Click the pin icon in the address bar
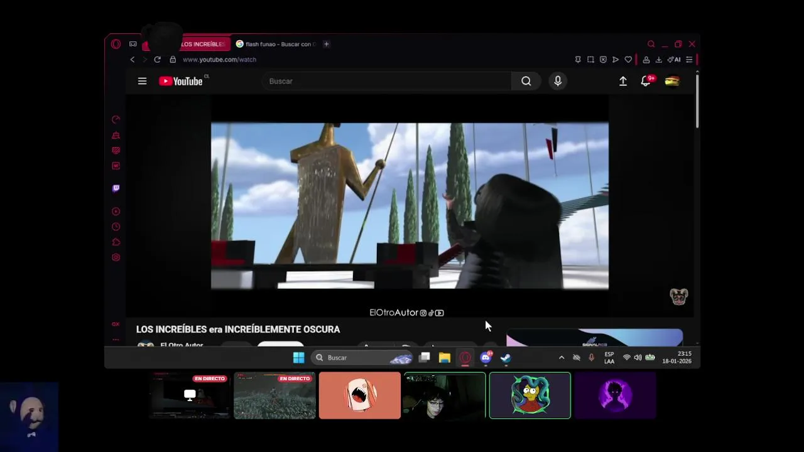The height and width of the screenshot is (452, 804). tap(578, 60)
